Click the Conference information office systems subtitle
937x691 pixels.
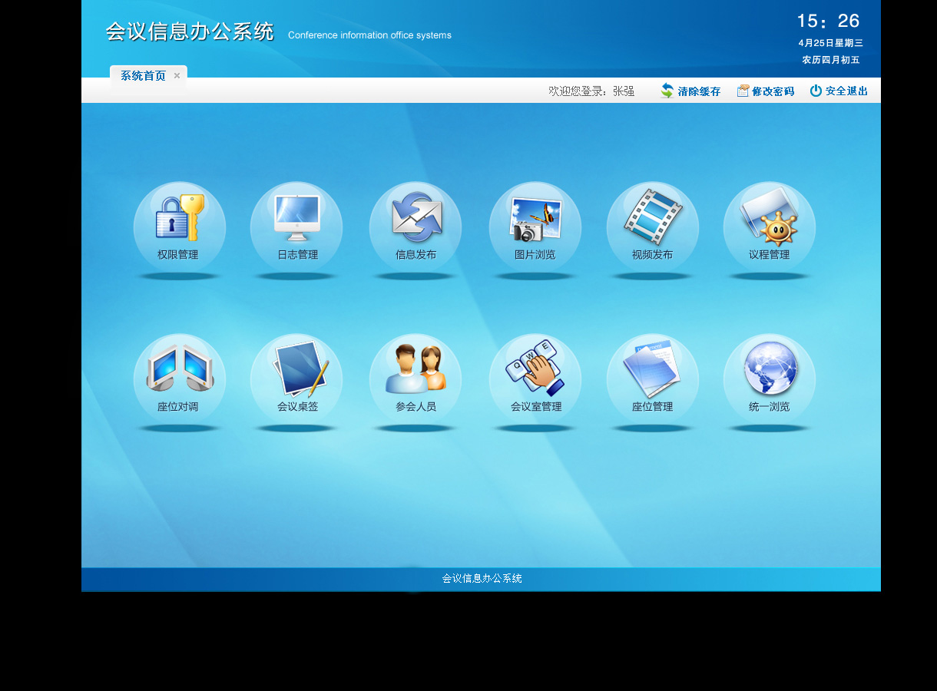click(369, 35)
